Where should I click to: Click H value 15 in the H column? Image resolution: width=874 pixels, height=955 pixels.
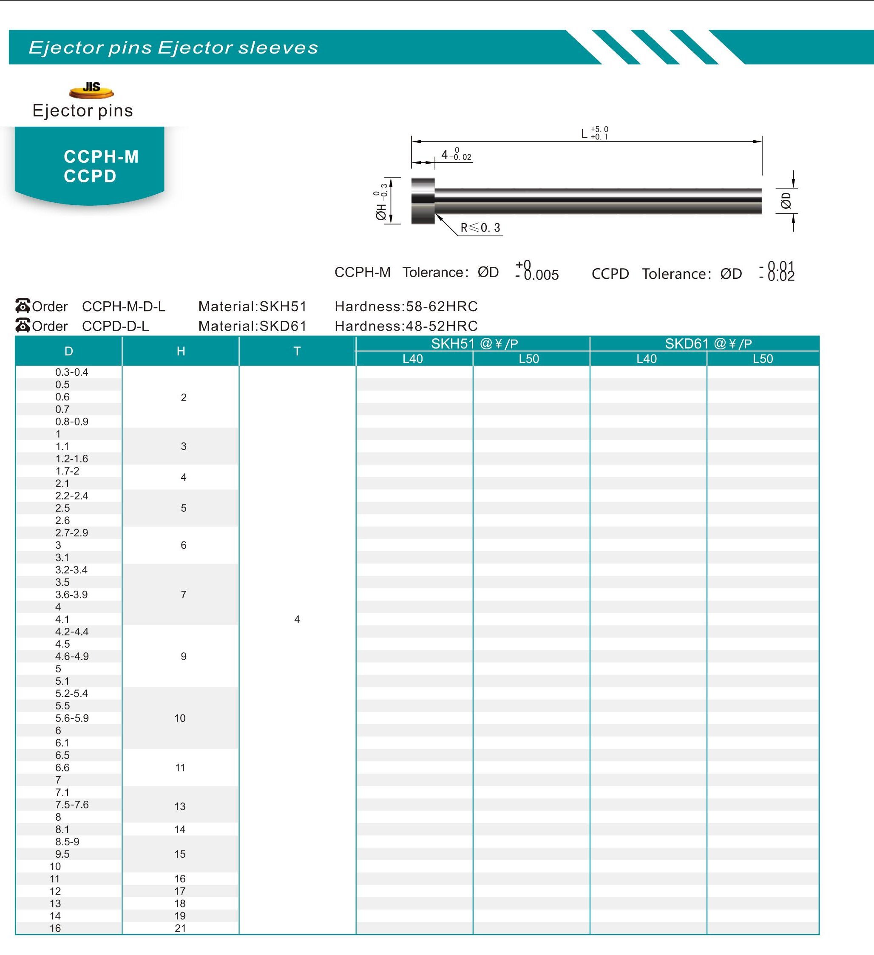[x=180, y=854]
